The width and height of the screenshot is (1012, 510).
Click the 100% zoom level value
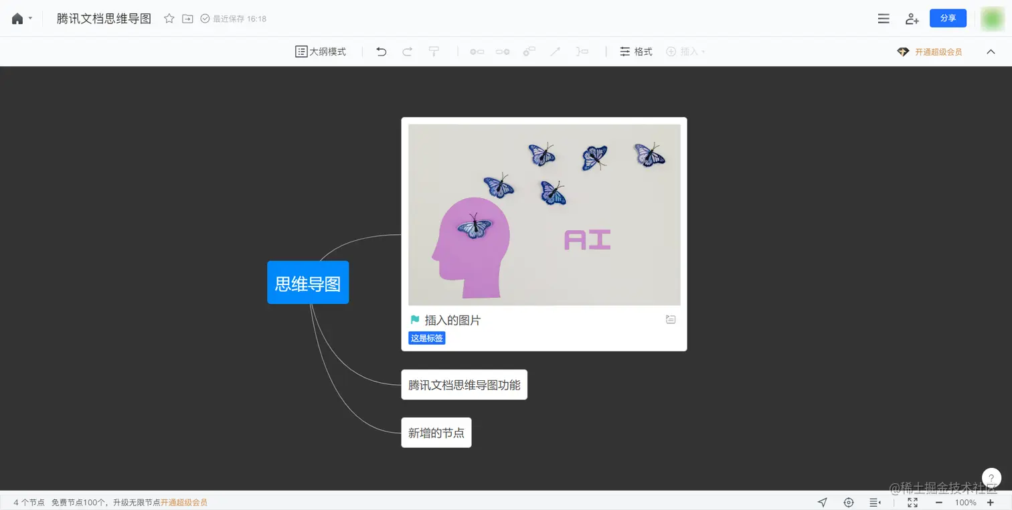pos(965,503)
